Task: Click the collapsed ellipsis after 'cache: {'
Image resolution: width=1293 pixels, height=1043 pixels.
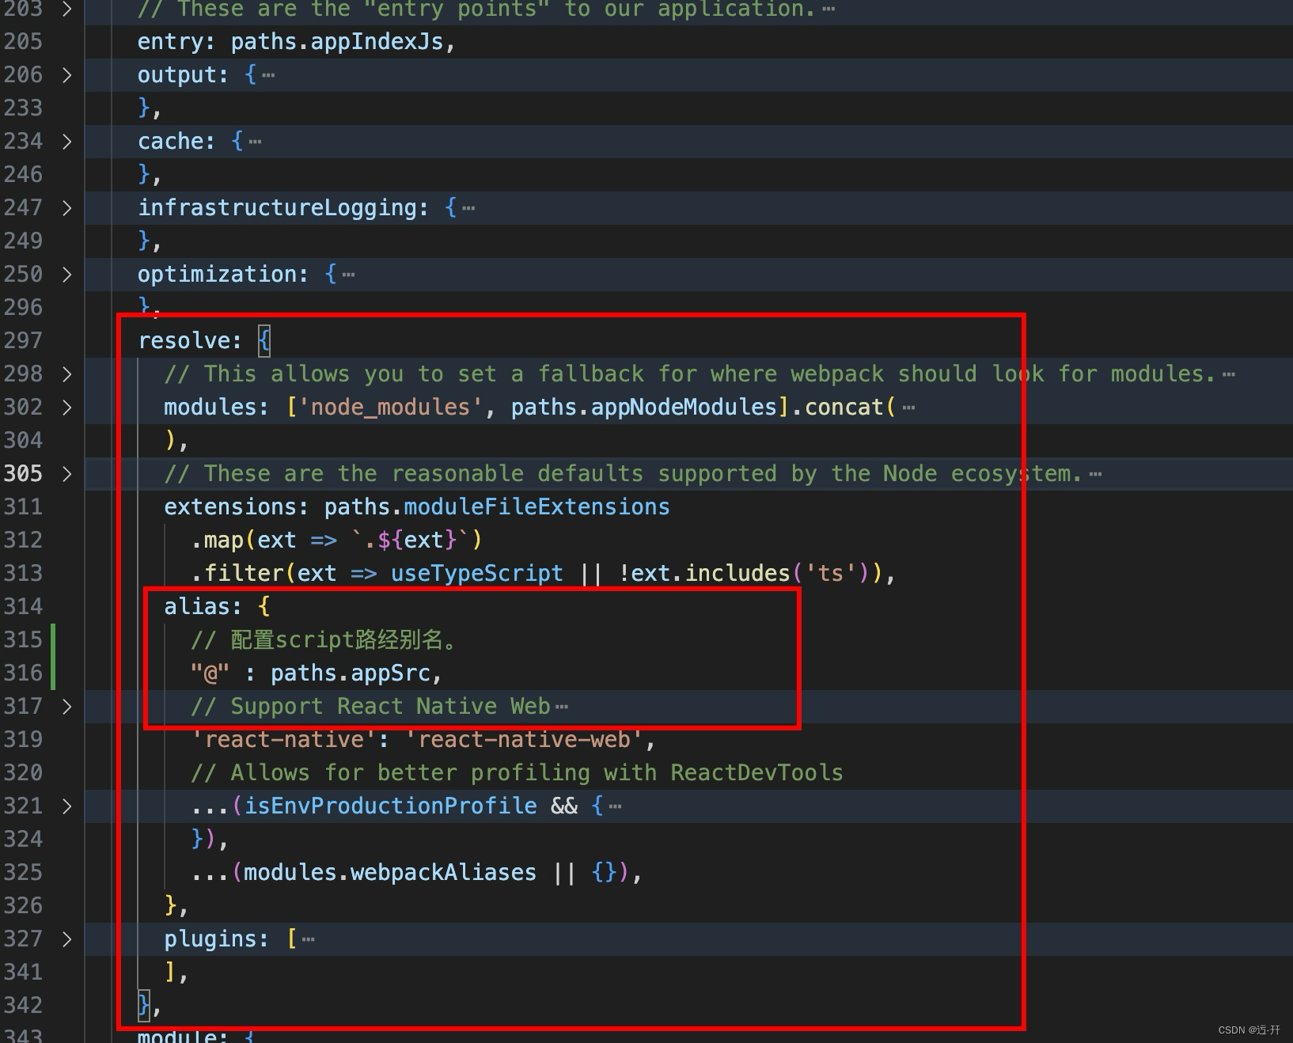Action: [255, 142]
